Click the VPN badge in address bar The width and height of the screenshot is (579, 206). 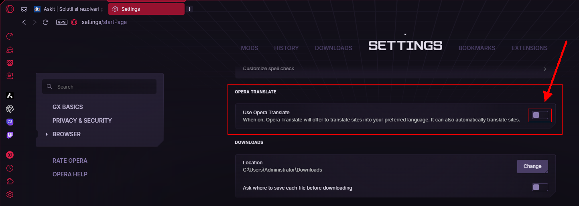[62, 22]
